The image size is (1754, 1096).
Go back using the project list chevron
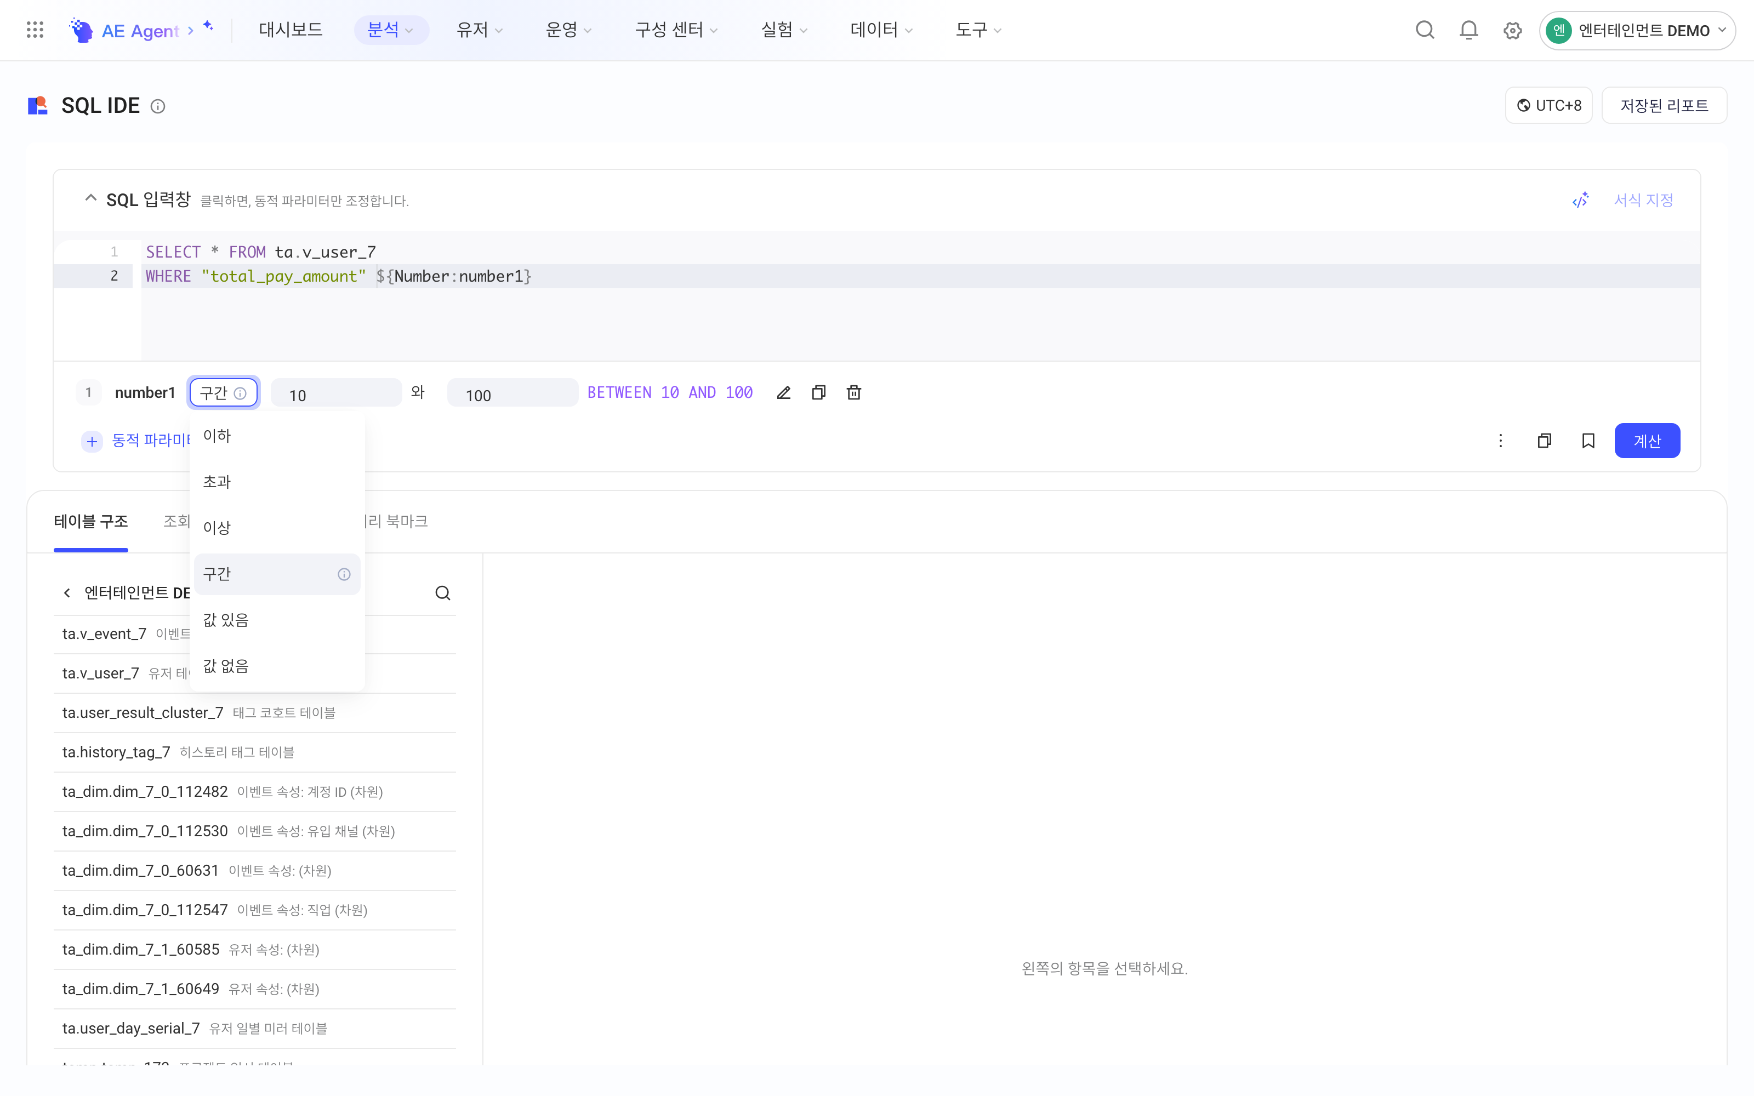67,593
